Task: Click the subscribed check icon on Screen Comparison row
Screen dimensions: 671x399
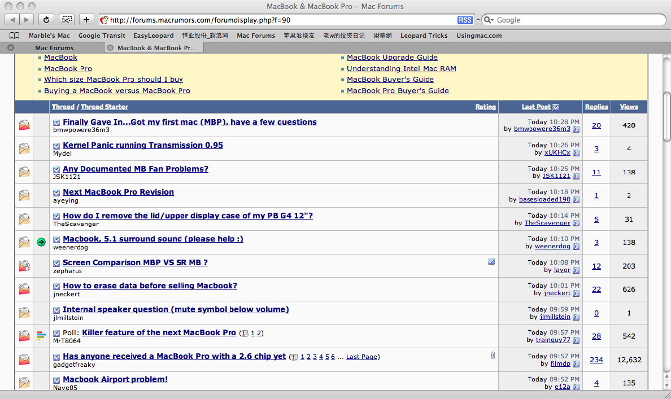Action: [x=491, y=261]
